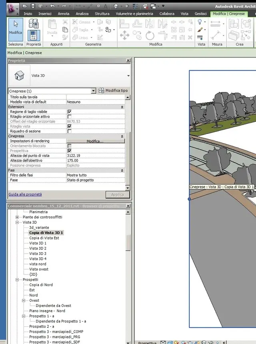Viewport: 256px width, 344px height.
Task: Click the properties list scroll up arrow
Action: (128, 97)
